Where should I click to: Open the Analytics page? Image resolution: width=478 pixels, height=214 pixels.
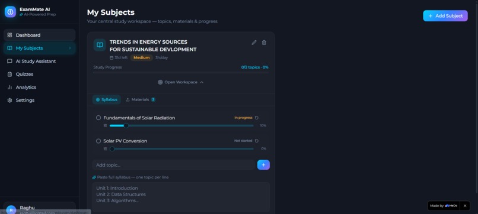39,87
